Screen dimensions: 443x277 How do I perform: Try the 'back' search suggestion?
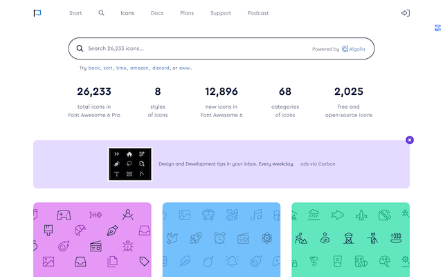[x=94, y=68]
